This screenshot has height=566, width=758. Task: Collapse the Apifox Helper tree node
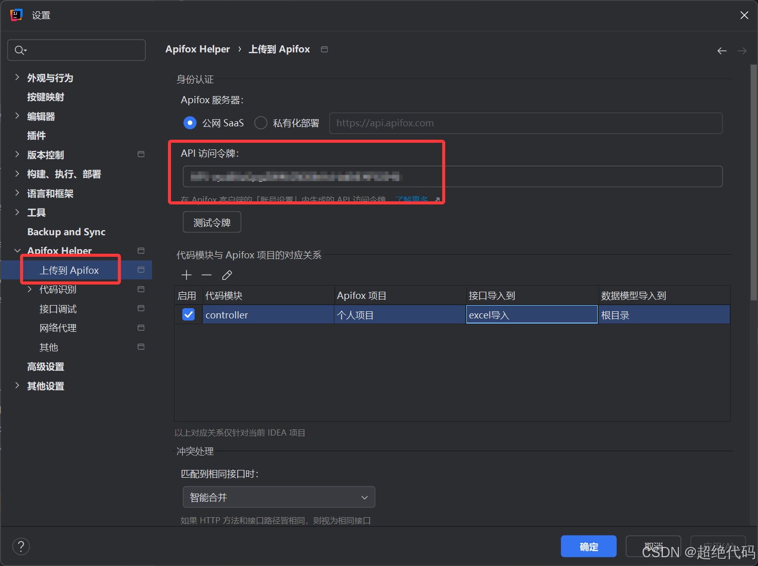click(x=17, y=251)
